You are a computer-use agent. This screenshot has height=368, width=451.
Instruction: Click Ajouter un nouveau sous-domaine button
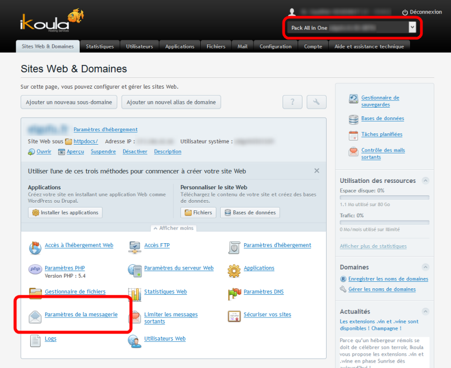69,102
